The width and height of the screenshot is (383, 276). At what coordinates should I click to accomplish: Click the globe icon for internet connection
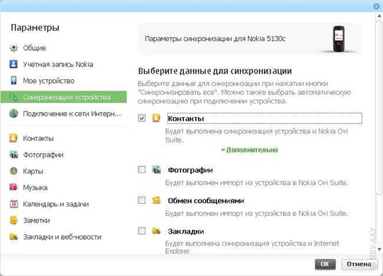tap(14, 114)
